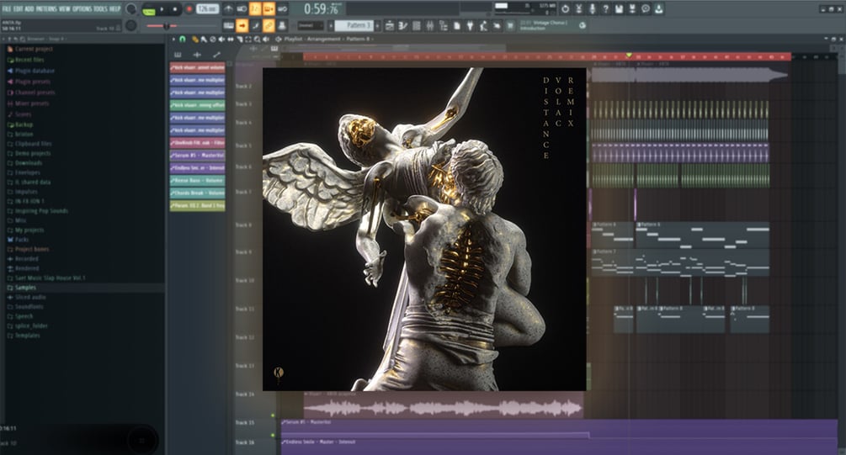846x455 pixels.
Task: Open the Piano roll toolbar icon
Action: [403, 25]
